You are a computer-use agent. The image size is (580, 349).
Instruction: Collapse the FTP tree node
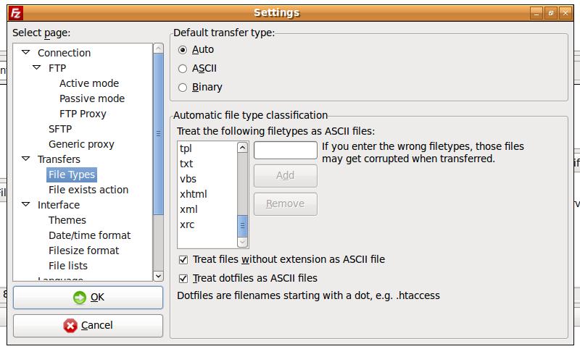pyautogui.click(x=38, y=68)
